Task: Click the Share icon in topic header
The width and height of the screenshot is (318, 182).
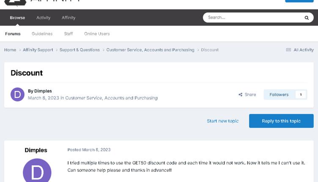Action: [240, 94]
